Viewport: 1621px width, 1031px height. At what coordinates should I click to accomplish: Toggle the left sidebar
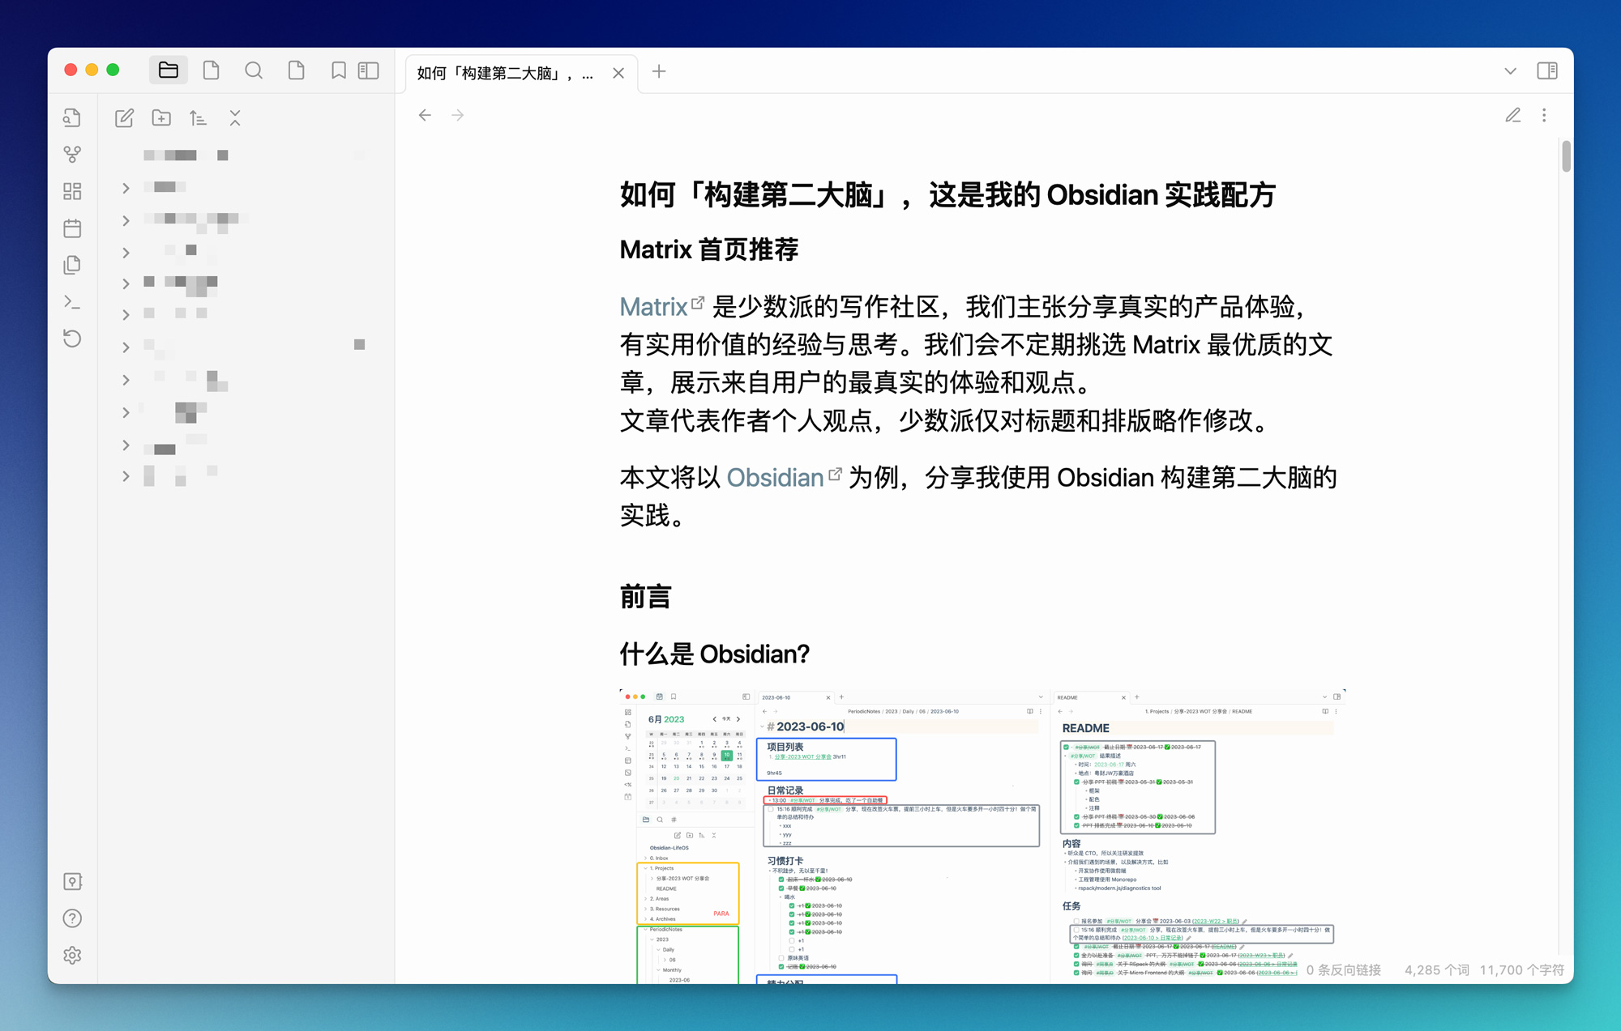369,70
